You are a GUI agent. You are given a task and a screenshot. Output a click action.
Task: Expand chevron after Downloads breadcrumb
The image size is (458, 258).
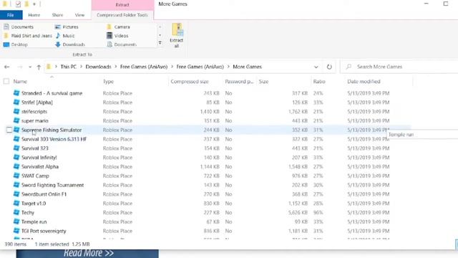116,67
